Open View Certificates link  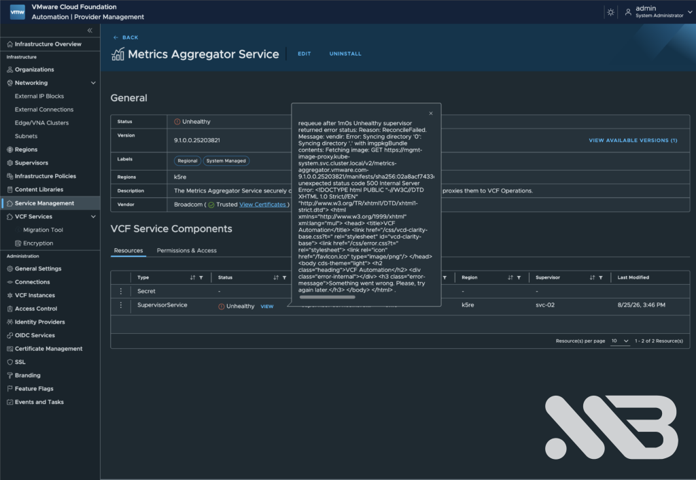point(262,204)
